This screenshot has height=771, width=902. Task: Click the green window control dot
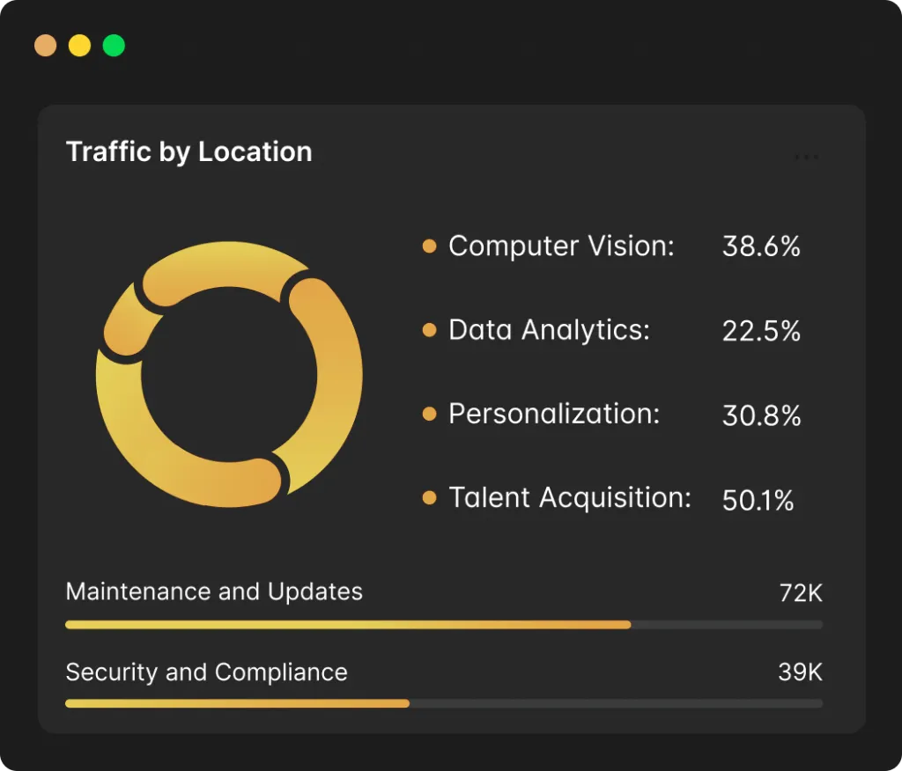pos(114,46)
